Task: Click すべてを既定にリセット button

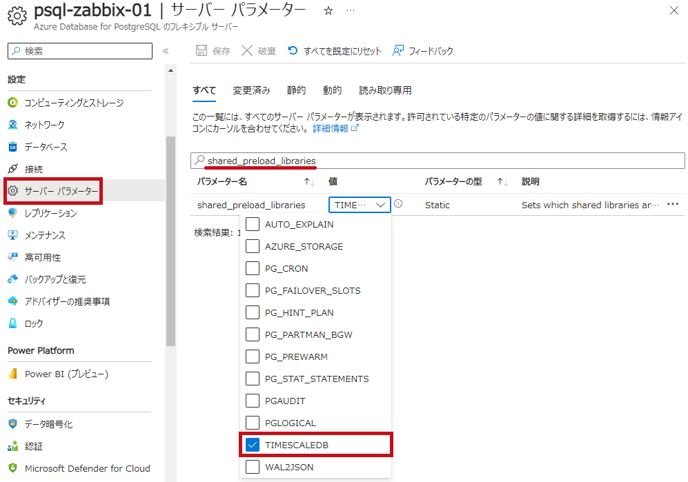Action: (x=335, y=51)
